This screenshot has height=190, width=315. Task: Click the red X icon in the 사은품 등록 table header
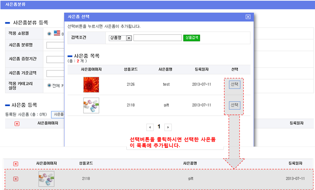(17, 123)
